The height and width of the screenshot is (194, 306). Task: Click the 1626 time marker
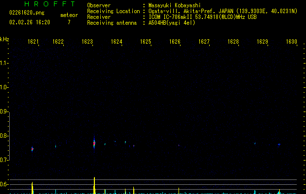pyautogui.click(x=175, y=42)
